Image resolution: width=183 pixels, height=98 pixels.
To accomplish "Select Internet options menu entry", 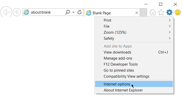I will [134, 84].
